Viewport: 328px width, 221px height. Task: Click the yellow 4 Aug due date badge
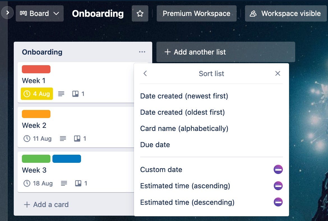37,94
